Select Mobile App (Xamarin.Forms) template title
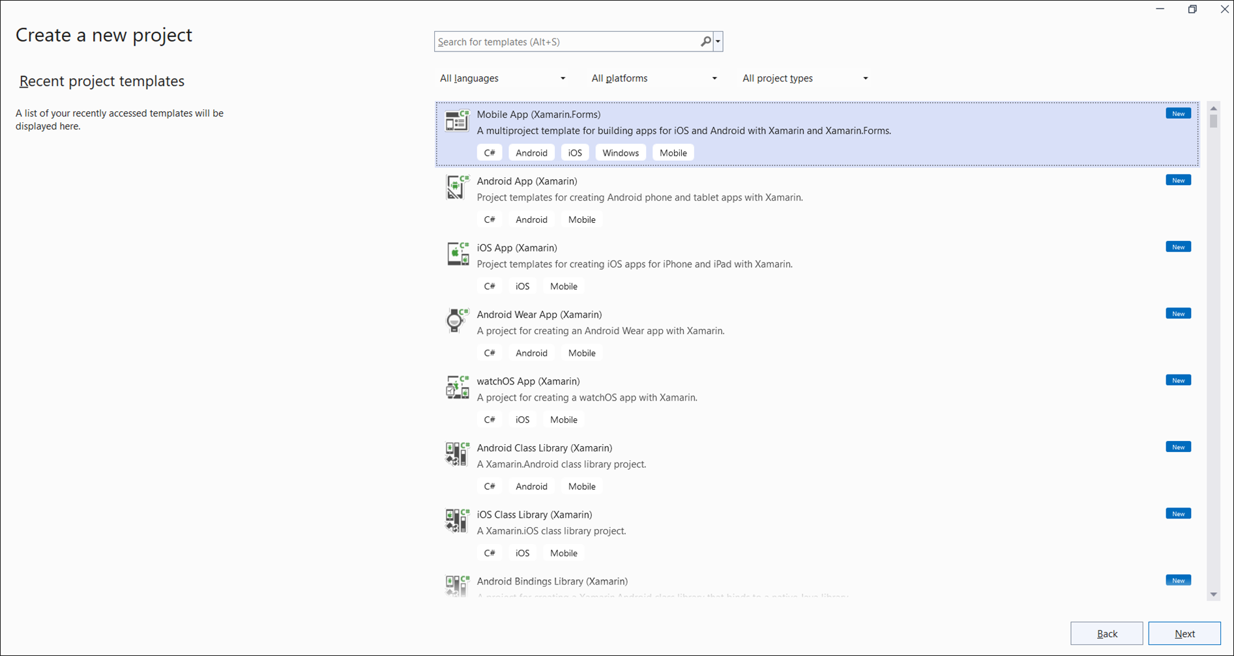The height and width of the screenshot is (656, 1234). pos(538,114)
